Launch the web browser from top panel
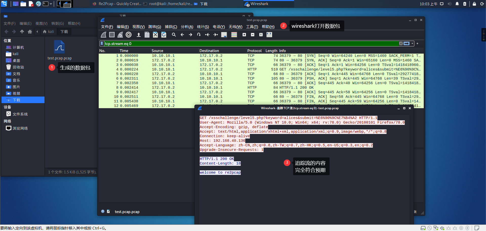Screen dimensions: 486x231 pyautogui.click(x=38, y=4)
